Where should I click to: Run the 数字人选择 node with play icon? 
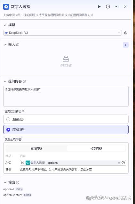click(99, 6)
